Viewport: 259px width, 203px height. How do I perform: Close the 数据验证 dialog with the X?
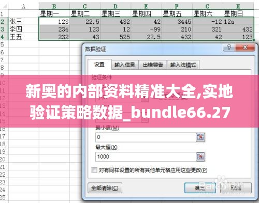[245, 47]
